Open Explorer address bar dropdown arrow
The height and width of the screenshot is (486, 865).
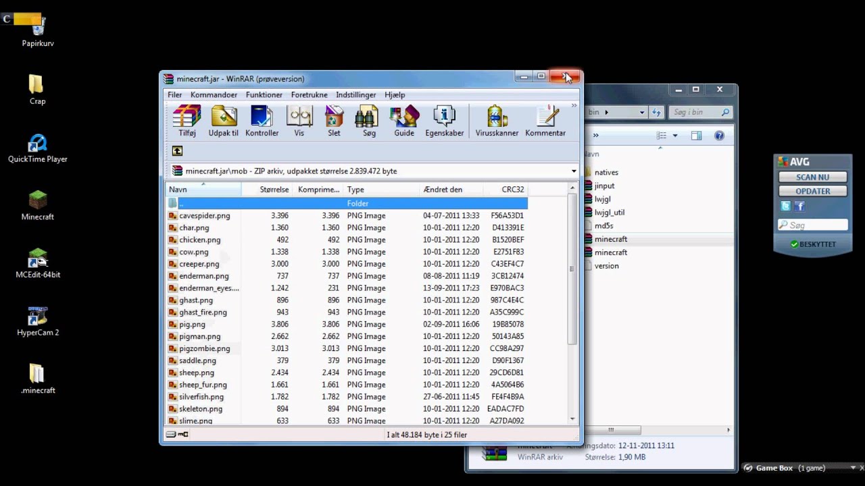pyautogui.click(x=642, y=112)
